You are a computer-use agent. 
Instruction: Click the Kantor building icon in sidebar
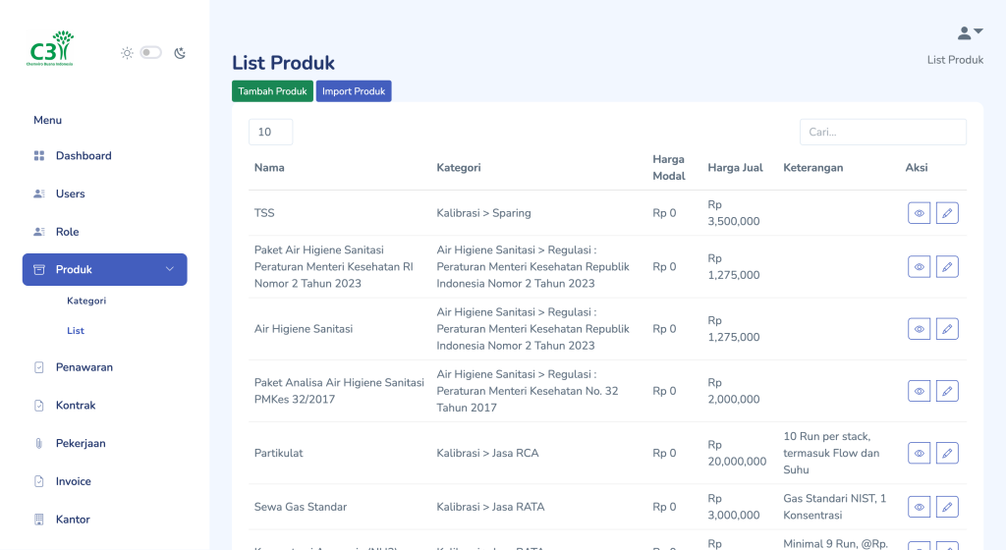click(39, 520)
